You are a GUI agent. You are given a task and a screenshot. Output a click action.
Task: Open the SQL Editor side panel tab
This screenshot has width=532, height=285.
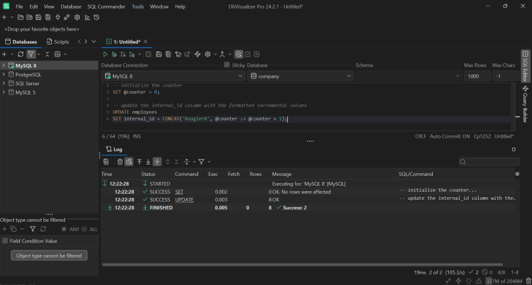point(525,66)
